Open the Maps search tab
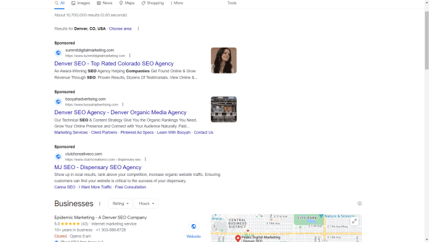The width and height of the screenshot is (429, 242). pyautogui.click(x=127, y=3)
